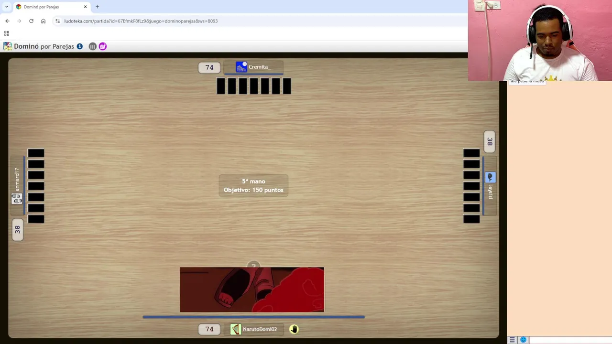Image resolution: width=612 pixels, height=344 pixels.
Task: Open the browser tab search dropdown
Action: [x=7, y=7]
